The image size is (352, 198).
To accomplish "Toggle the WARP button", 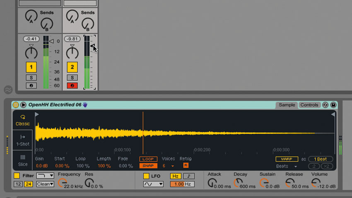I will 287,159.
